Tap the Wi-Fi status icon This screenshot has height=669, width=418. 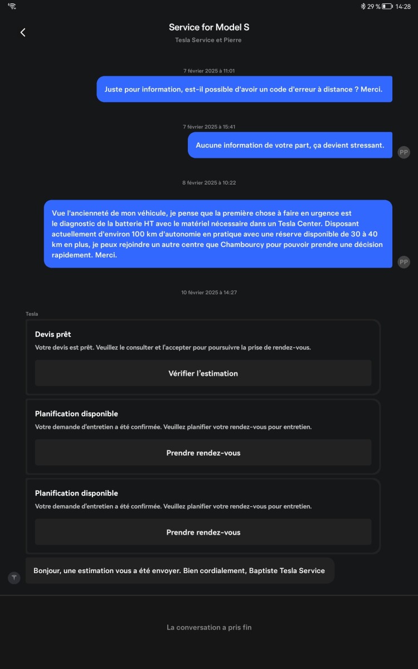pos(12,6)
